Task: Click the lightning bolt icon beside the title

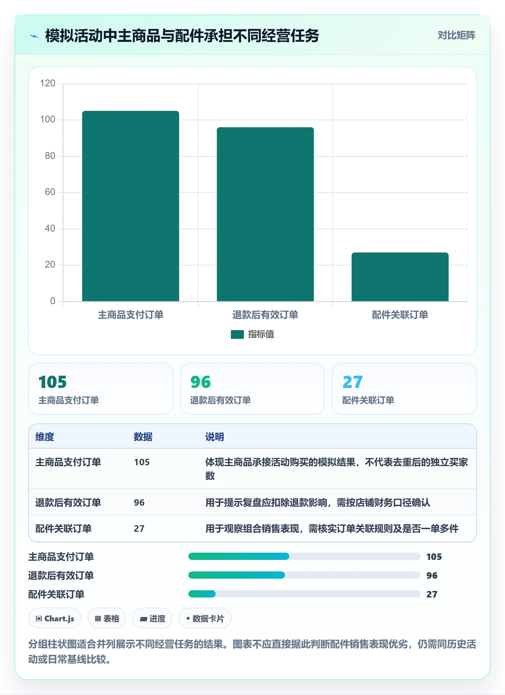Action: coord(34,36)
